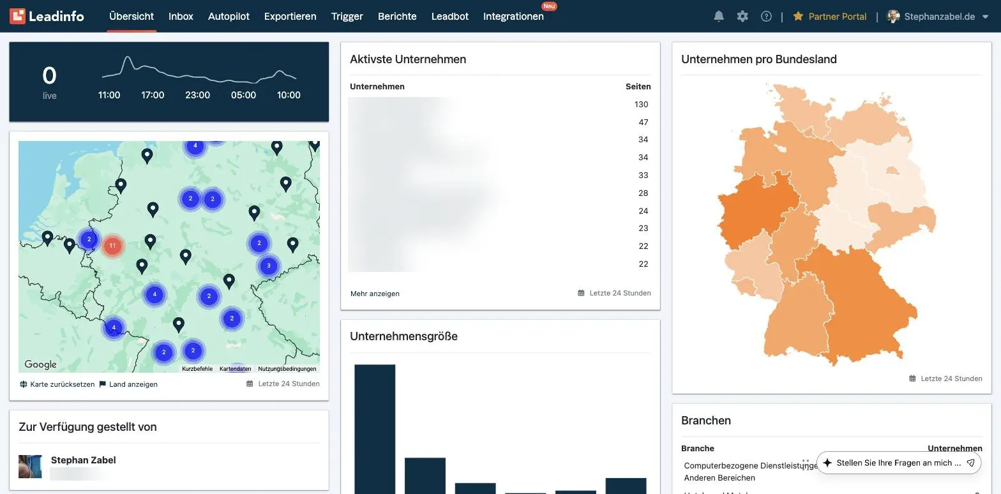The image size is (1001, 494).
Task: Open the settings gear icon
Action: click(742, 17)
